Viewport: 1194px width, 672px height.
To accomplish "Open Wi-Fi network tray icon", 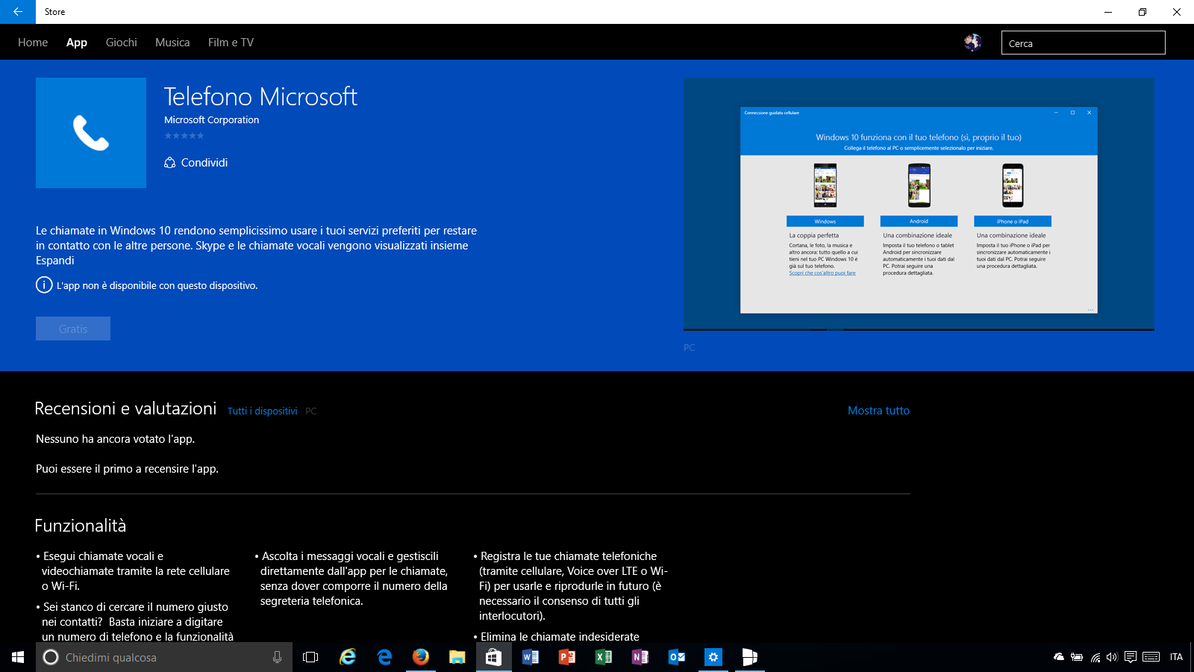I will pyautogui.click(x=1095, y=657).
